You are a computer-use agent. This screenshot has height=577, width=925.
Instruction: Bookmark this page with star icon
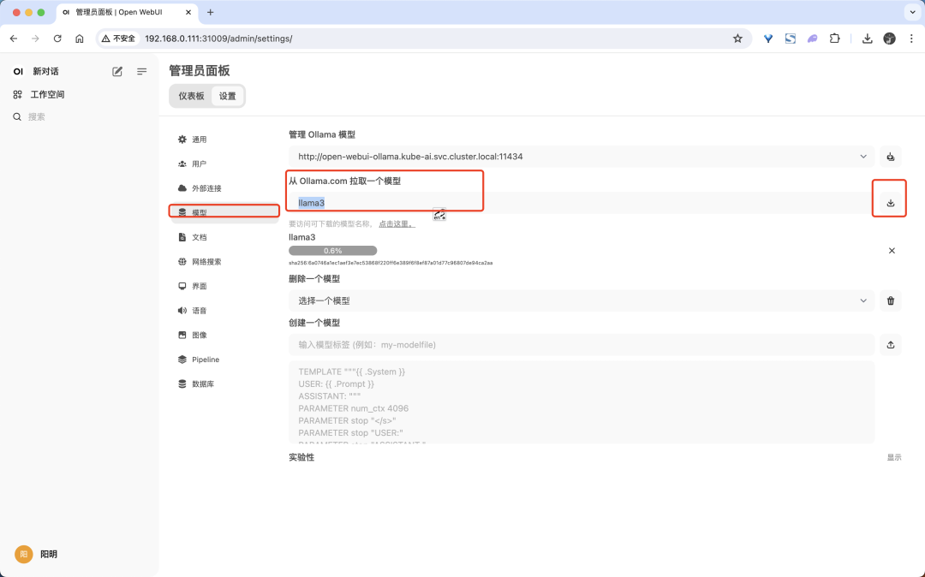point(737,39)
